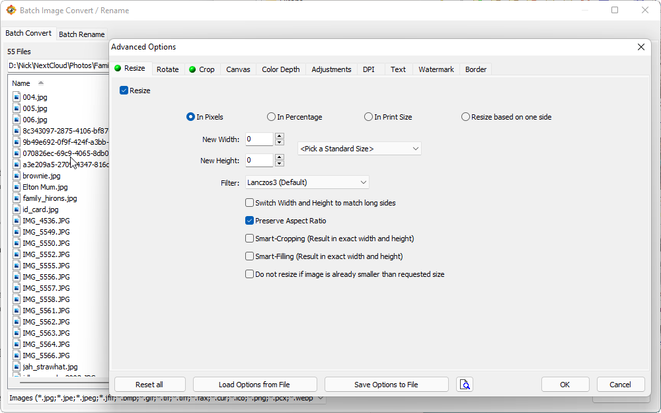
Task: Close the Advanced Options dialog
Action: tap(641, 47)
